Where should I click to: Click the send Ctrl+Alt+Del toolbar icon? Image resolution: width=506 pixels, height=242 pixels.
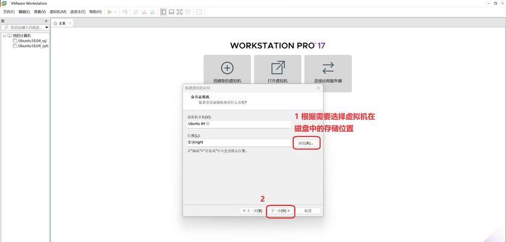125,12
